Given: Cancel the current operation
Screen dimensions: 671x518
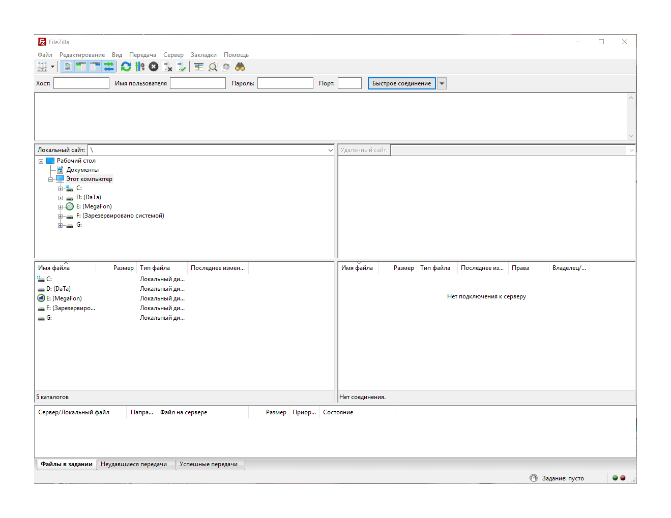Looking at the screenshot, I should pos(154,67).
